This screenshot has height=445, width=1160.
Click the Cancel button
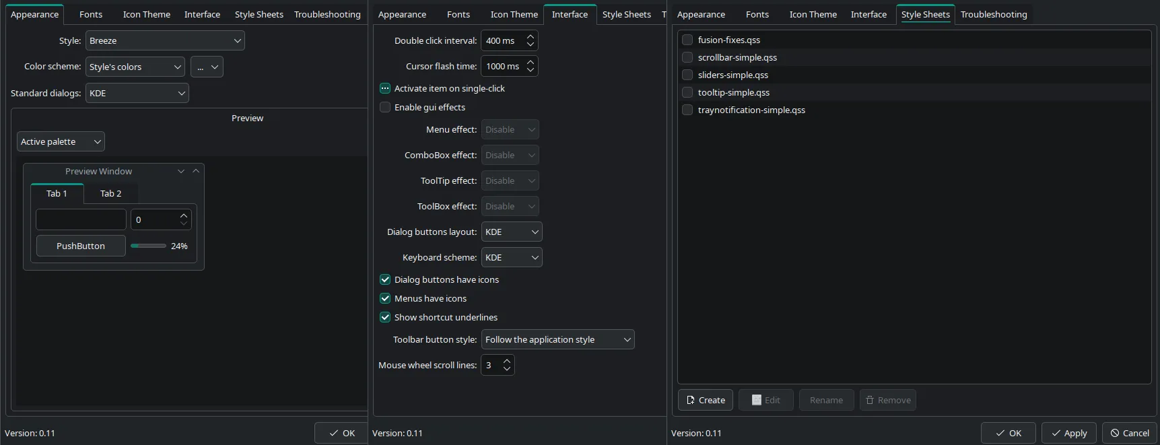point(1129,433)
